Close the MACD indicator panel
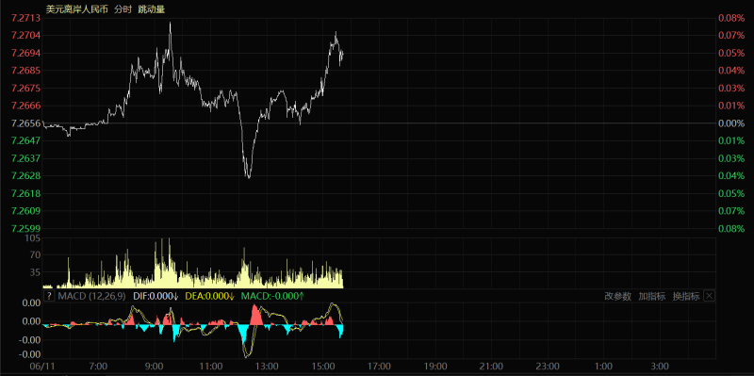Image resolution: width=754 pixels, height=376 pixels. pyautogui.click(x=709, y=296)
